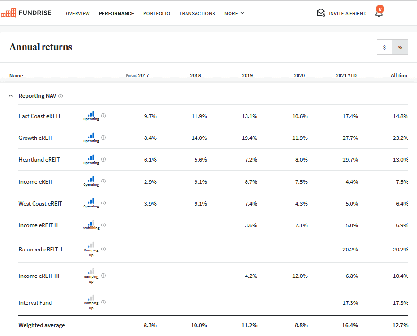Click info icon for Income eREIT
Viewport: 417px width, 336px height.
(x=103, y=181)
